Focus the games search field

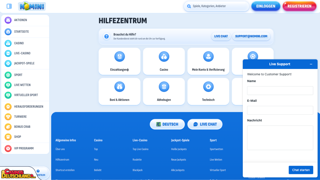(x=216, y=6)
